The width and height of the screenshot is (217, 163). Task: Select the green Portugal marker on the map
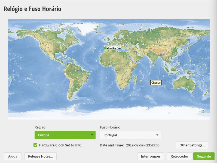point(104,48)
